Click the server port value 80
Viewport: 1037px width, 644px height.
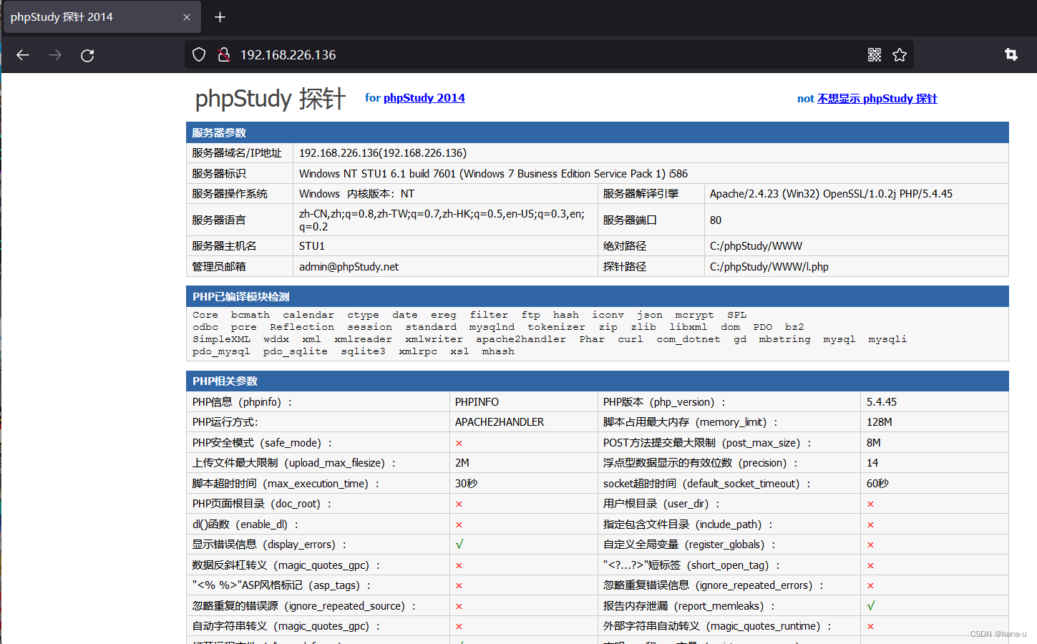tap(716, 220)
